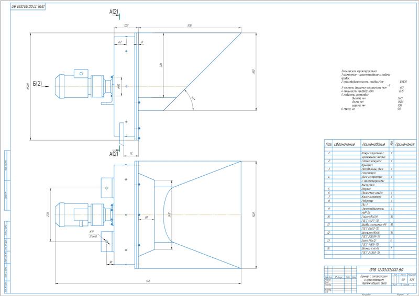The height and width of the screenshot is (296, 419).
Task: Select the 'Примечания' column header
Action: pos(405,144)
